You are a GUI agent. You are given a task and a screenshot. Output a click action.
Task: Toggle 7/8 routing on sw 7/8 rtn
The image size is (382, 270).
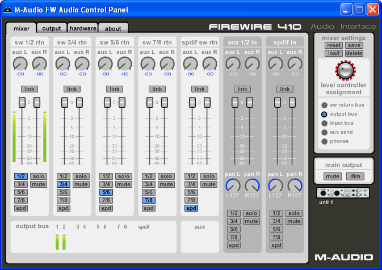tap(149, 200)
